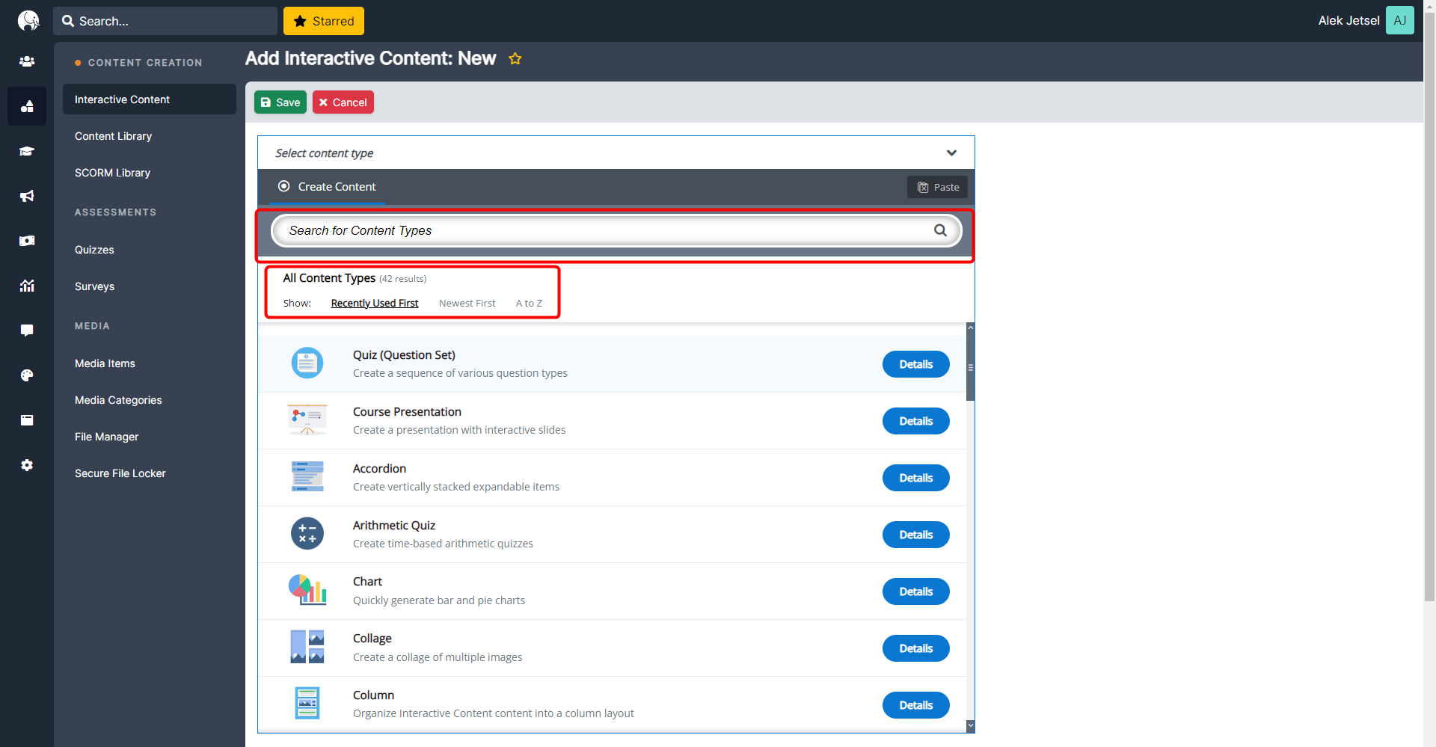
Task: Select the Create Content radio option
Action: tap(283, 186)
